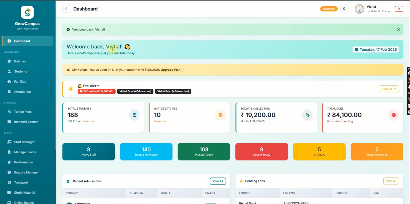Open the Absent Today red tile
The image size is (410, 204).
coord(261,152)
